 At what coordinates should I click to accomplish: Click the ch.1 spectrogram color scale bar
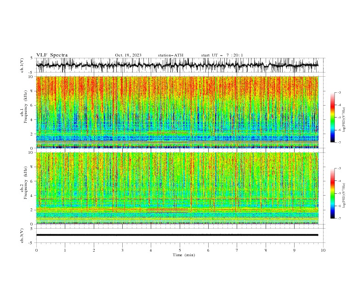tap(332, 118)
